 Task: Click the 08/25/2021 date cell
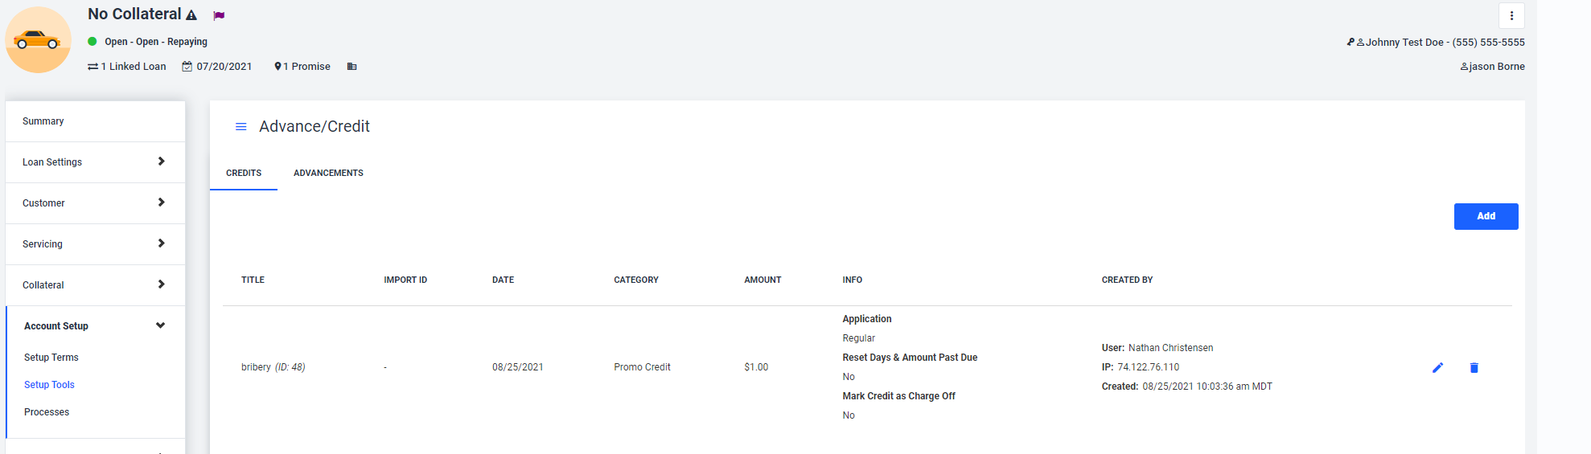[x=517, y=367]
